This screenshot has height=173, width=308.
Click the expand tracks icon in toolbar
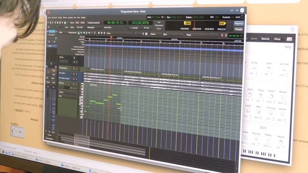pos(143,34)
